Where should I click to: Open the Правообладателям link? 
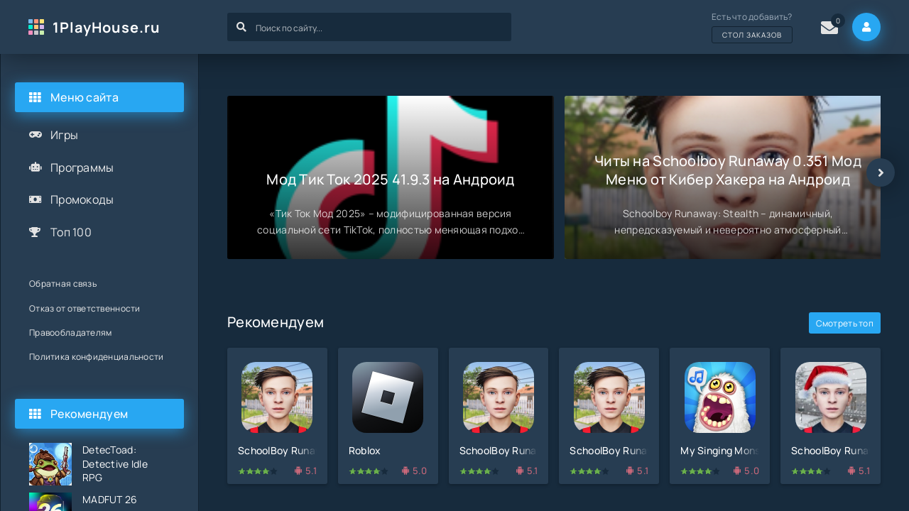click(x=70, y=333)
